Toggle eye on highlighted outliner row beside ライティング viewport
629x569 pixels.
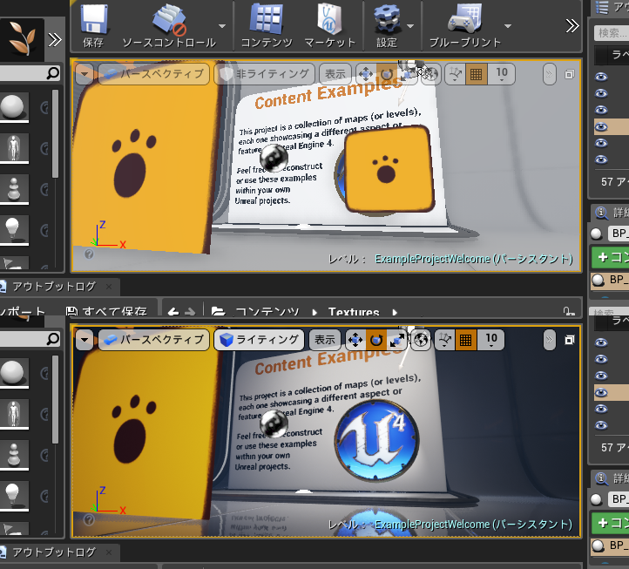pyautogui.click(x=601, y=392)
